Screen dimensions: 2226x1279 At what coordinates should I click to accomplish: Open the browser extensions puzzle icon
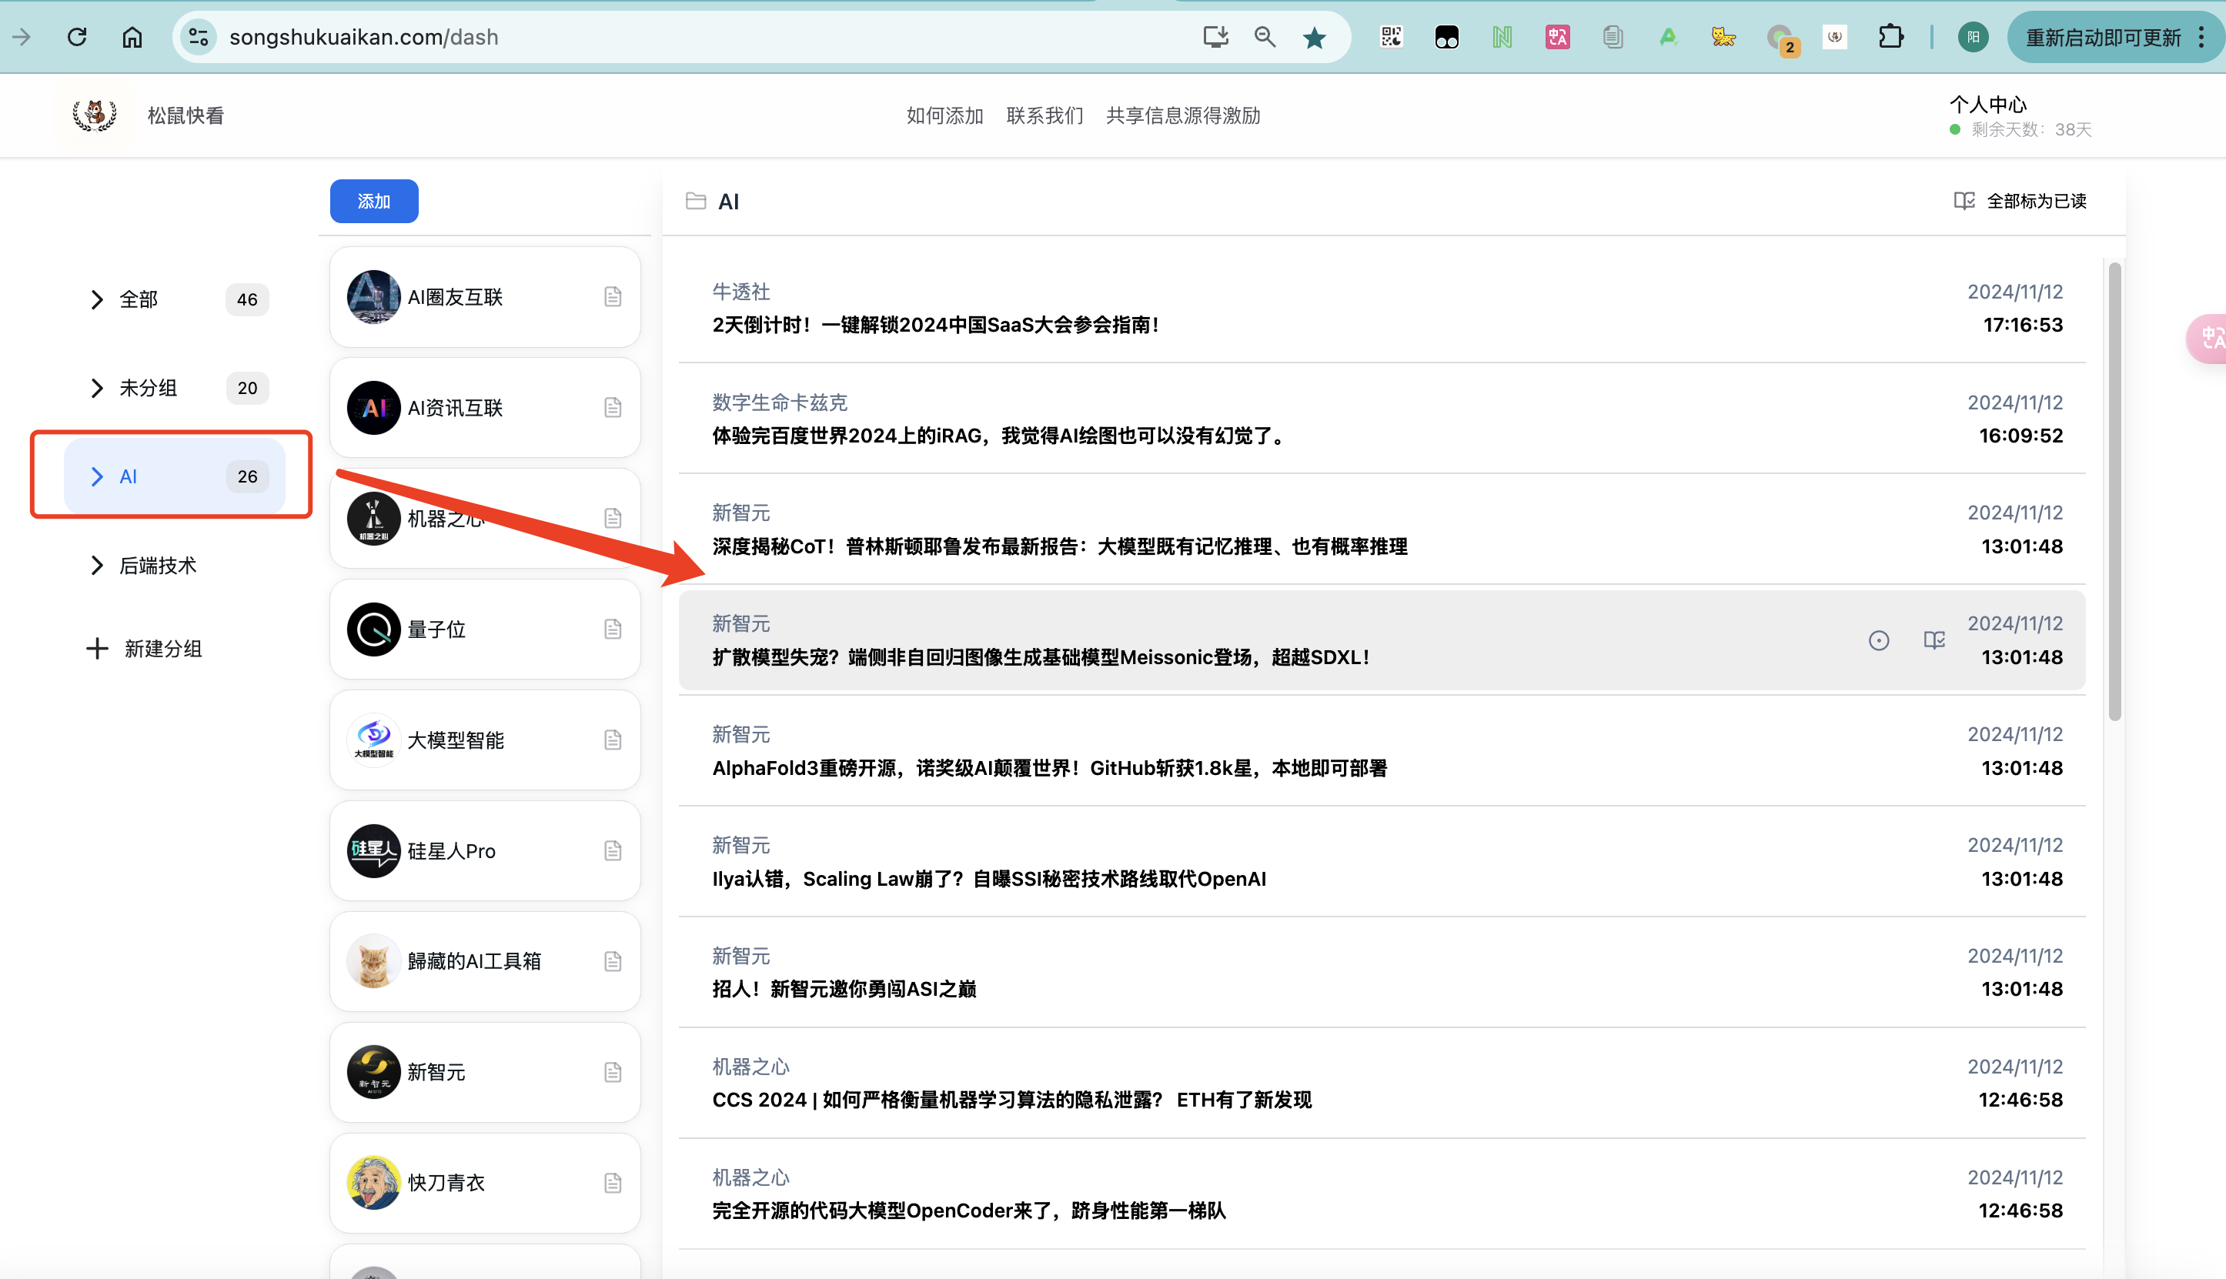1890,37
